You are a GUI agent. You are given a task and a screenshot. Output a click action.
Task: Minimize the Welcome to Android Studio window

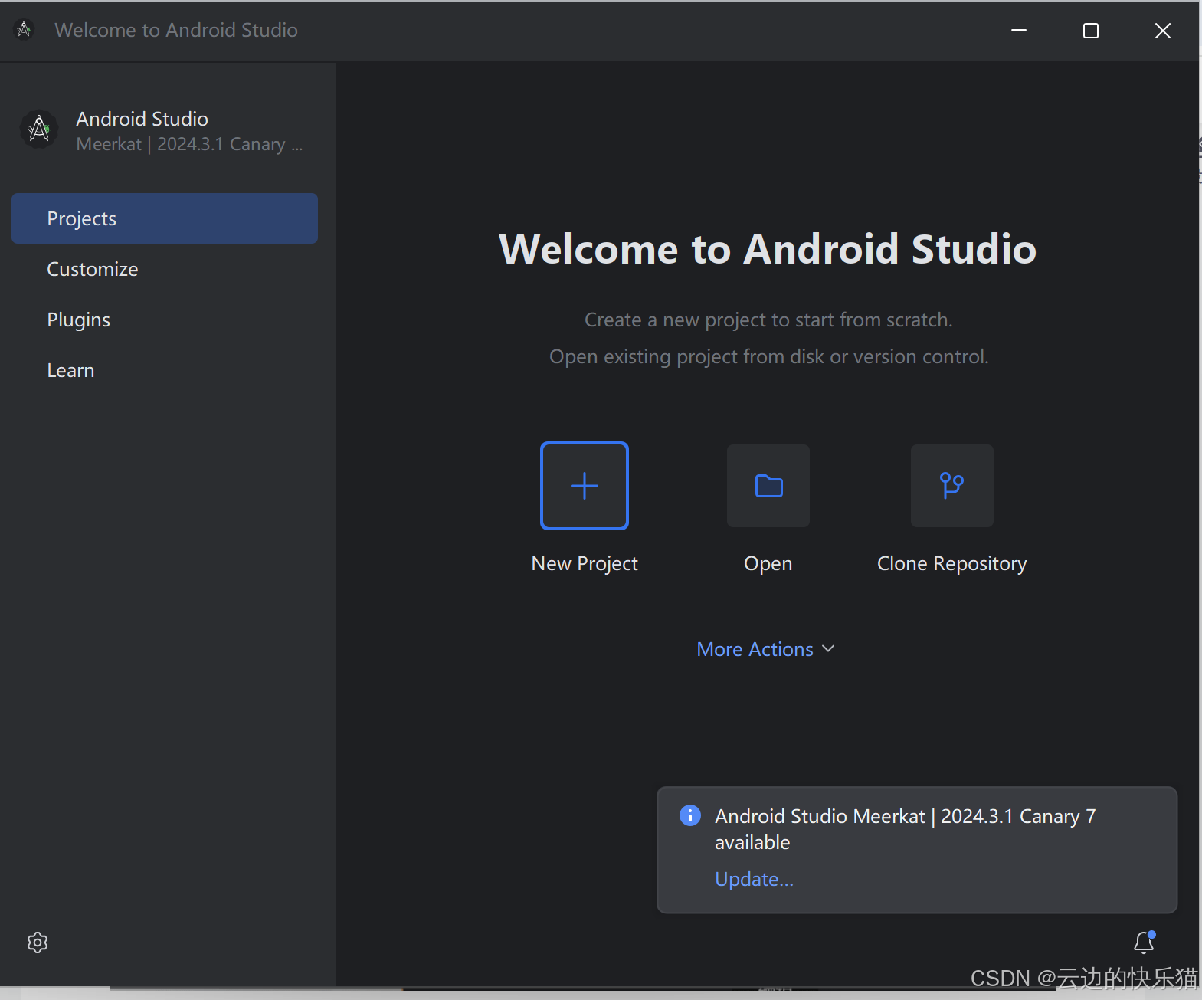point(1019,30)
